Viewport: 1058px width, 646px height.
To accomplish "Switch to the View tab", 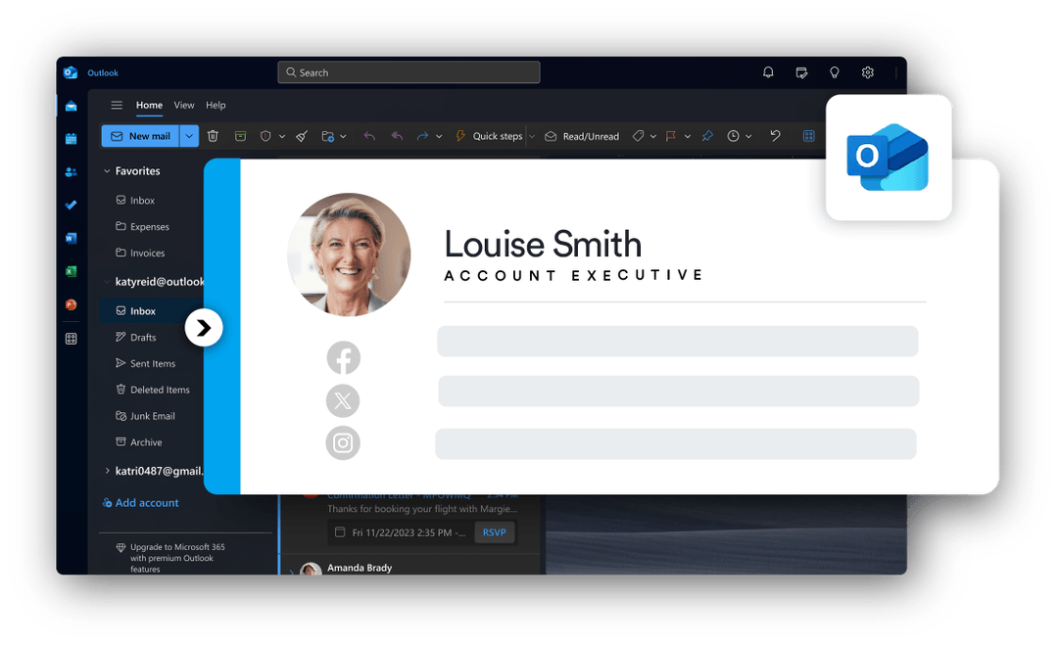I will (184, 105).
